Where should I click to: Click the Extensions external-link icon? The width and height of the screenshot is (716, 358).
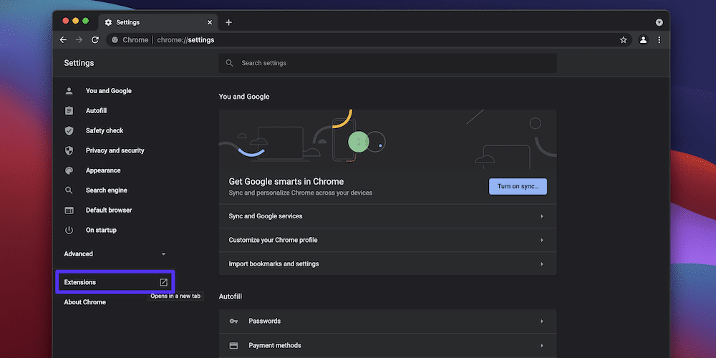(x=163, y=282)
